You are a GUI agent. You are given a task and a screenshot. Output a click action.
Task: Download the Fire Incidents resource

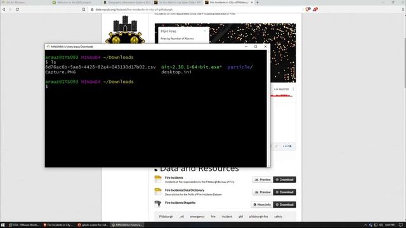(285, 180)
